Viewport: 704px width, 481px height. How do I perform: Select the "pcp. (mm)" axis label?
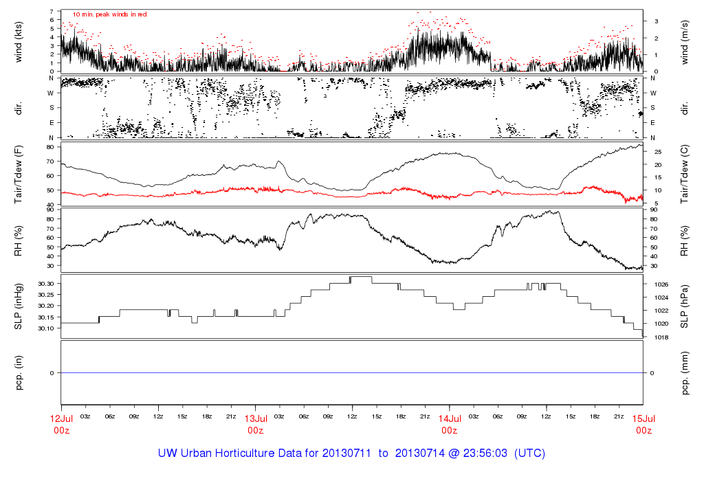(684, 372)
